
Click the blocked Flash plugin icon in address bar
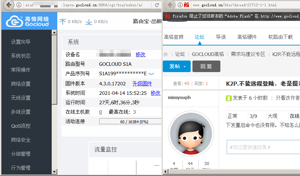[x=186, y=5]
